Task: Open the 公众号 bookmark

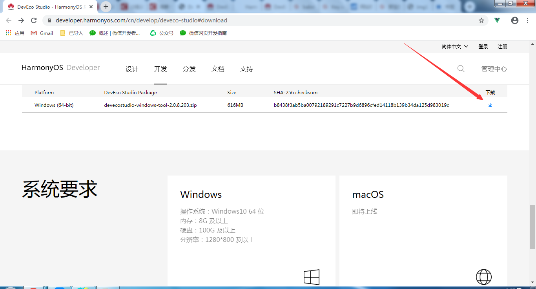Action: 162,33
